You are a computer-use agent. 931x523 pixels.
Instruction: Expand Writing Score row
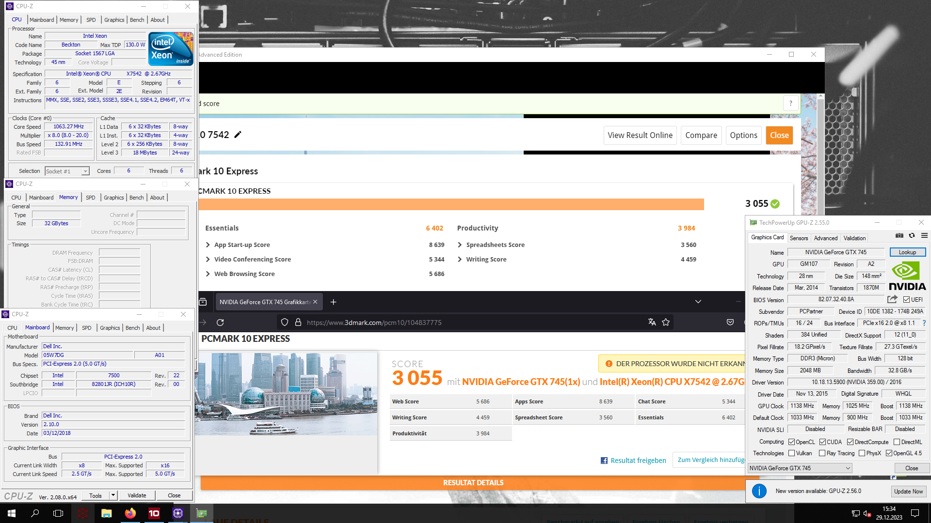coord(460,260)
